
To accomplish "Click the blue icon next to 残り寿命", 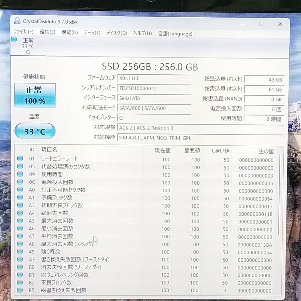I will (x=20, y=252).
